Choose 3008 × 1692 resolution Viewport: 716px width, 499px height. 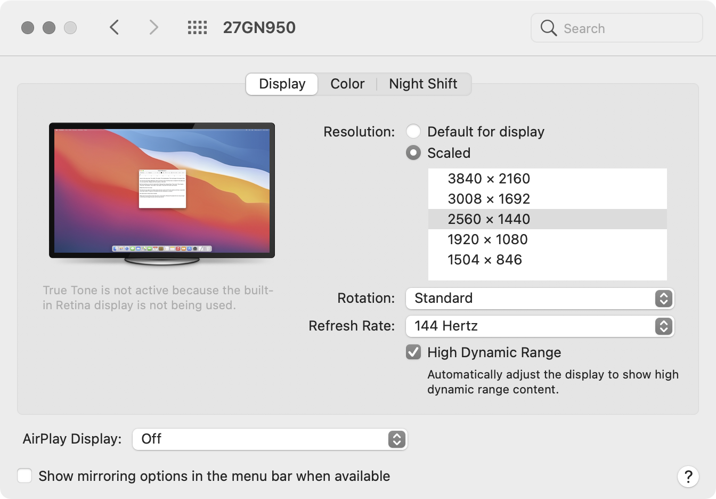pyautogui.click(x=548, y=199)
